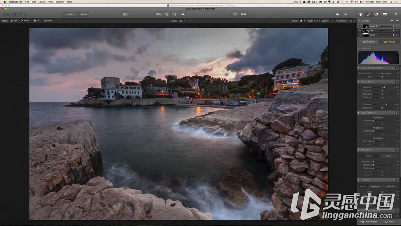This screenshot has width=401, height=226.
Task: Disable Pro Contrast checkbox
Action: (396, 113)
